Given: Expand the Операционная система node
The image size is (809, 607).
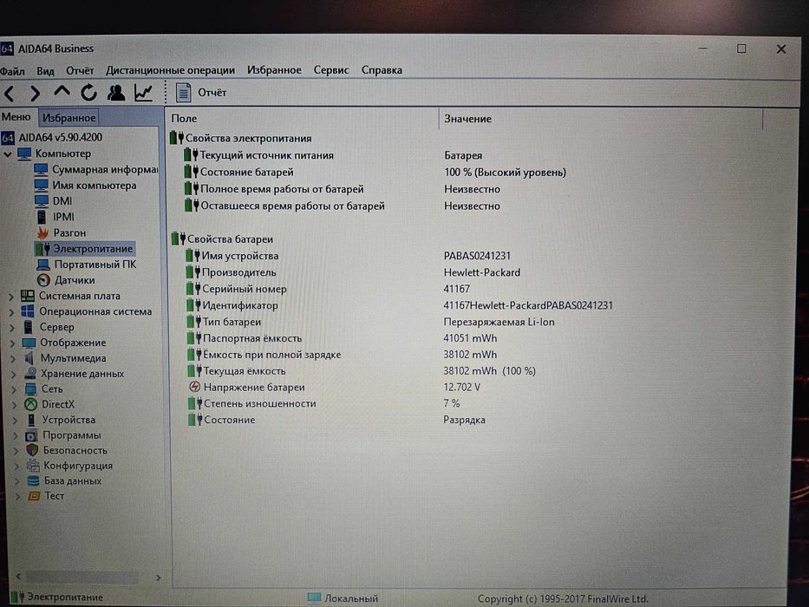Looking at the screenshot, I should [11, 312].
